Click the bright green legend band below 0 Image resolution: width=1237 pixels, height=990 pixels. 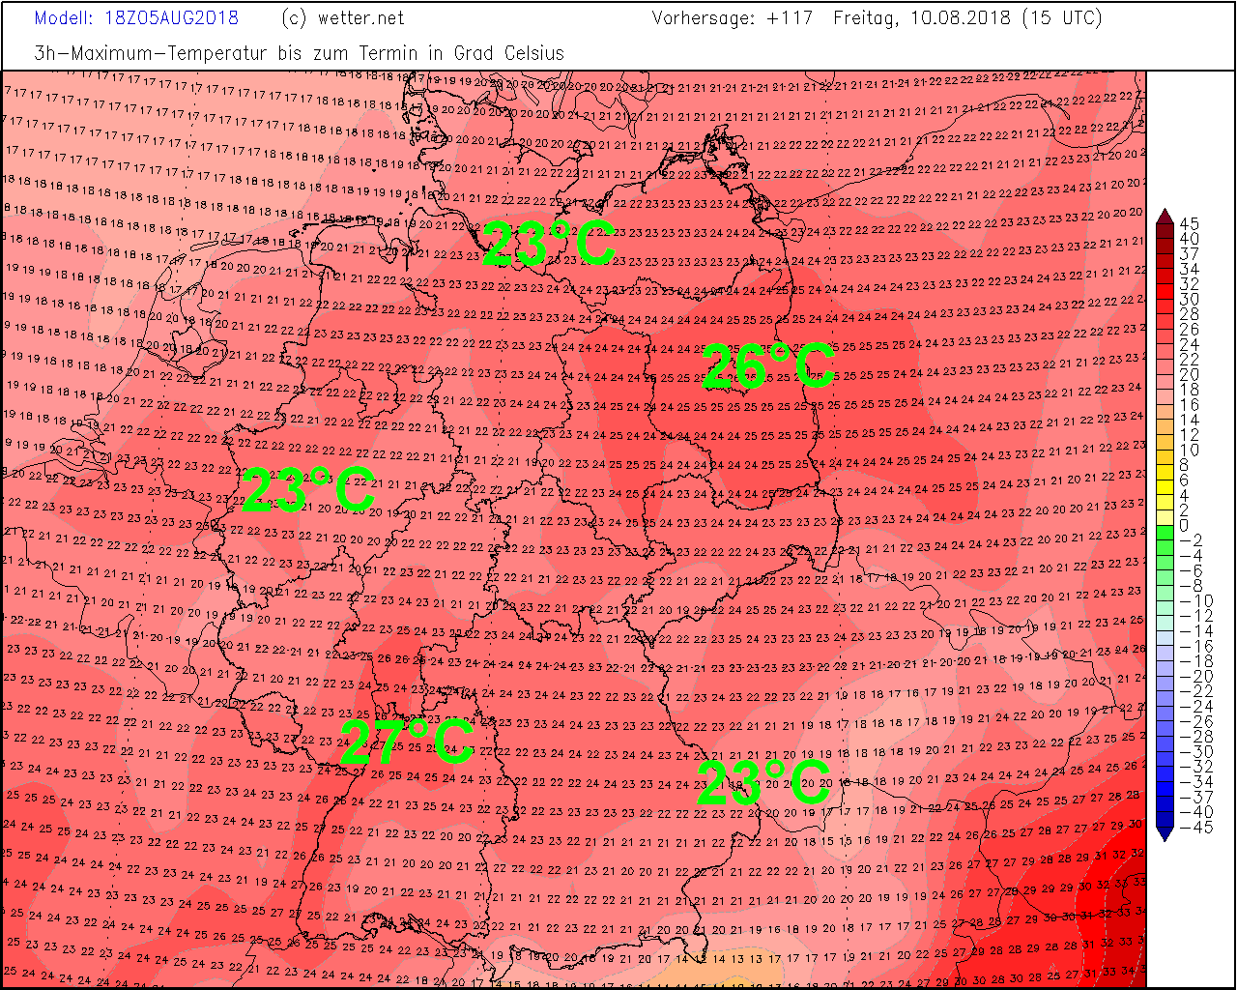(1164, 534)
